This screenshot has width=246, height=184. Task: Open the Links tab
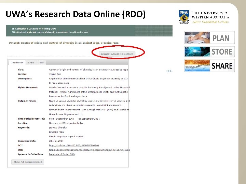[x=31, y=63]
